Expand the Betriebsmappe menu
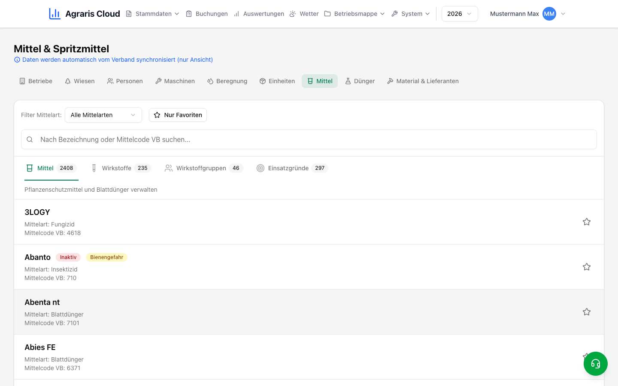 [x=354, y=14]
